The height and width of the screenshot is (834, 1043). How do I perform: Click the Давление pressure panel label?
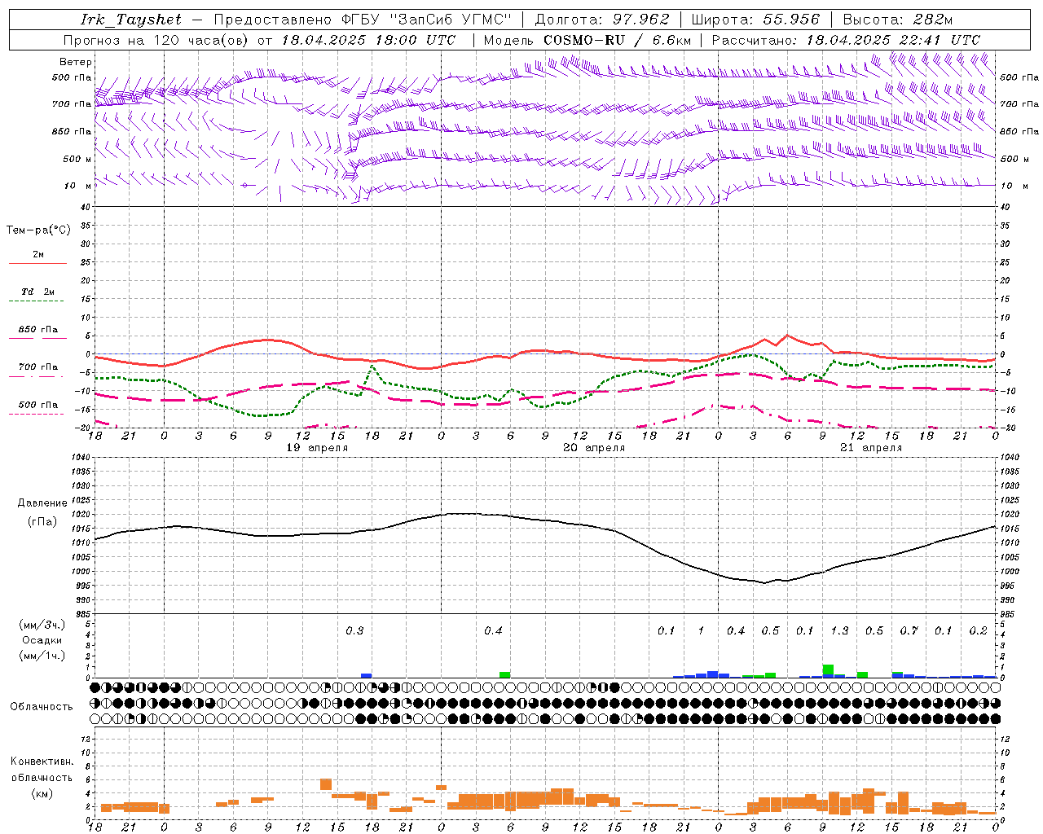point(42,503)
